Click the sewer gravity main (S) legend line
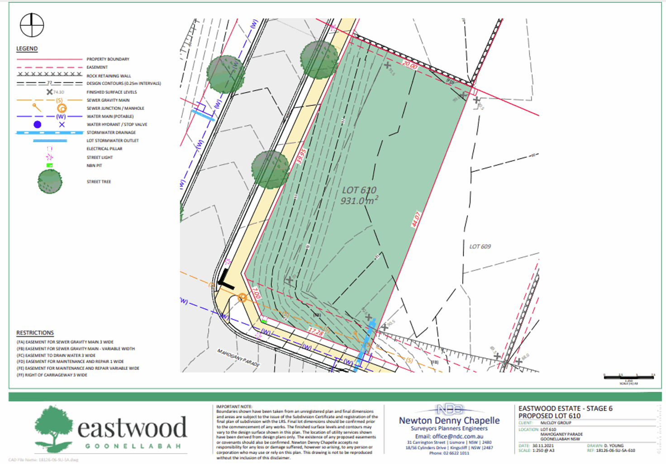The image size is (666, 464). point(50,100)
